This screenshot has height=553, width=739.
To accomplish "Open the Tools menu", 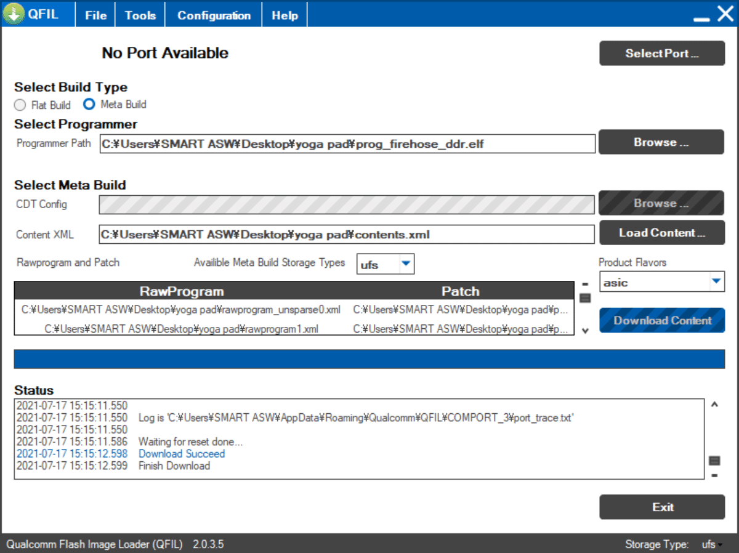I will point(140,15).
